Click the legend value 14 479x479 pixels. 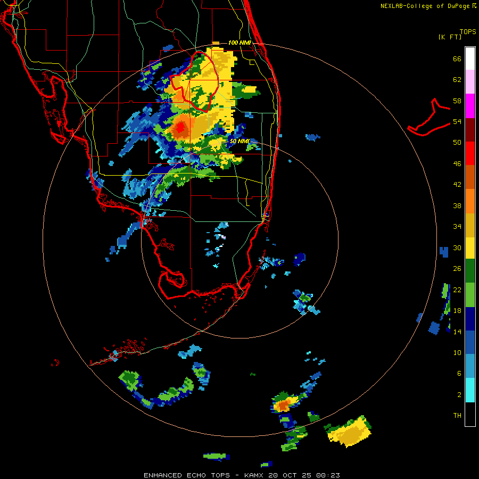(457, 332)
